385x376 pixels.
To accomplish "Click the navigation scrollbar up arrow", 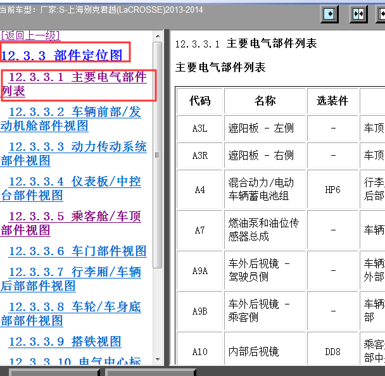I will click(x=158, y=36).
